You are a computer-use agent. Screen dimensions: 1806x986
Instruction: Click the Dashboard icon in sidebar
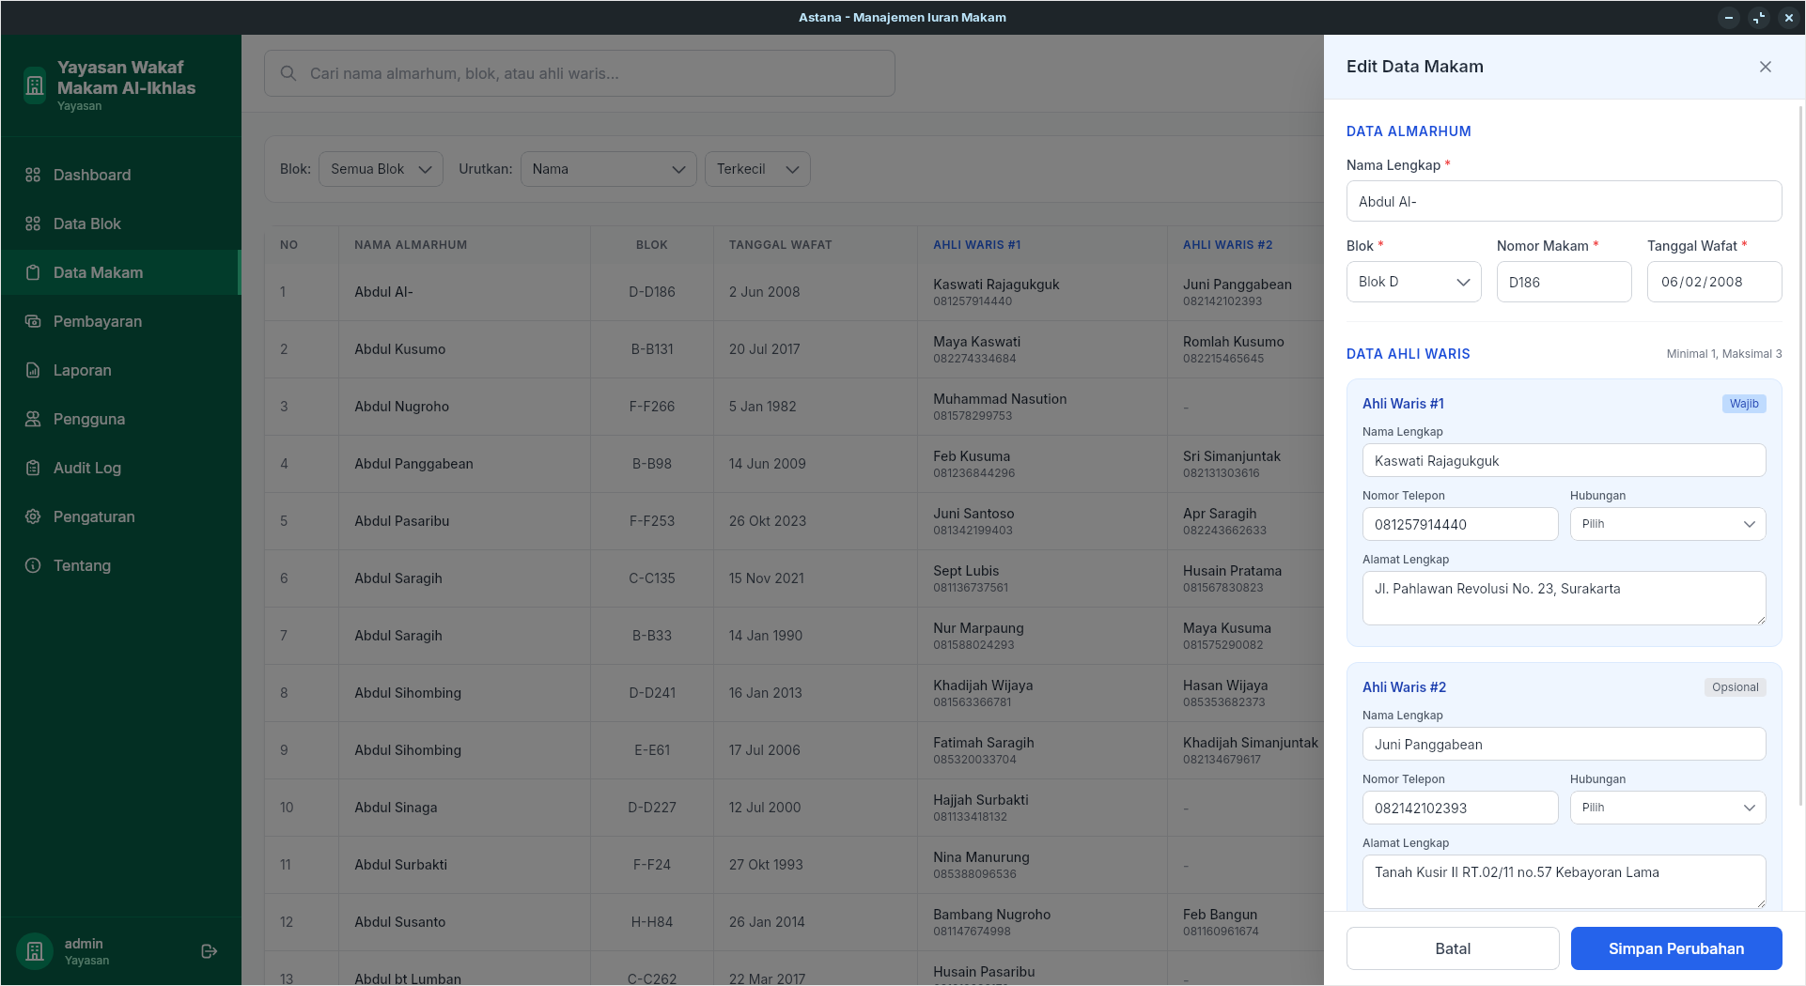click(x=33, y=175)
